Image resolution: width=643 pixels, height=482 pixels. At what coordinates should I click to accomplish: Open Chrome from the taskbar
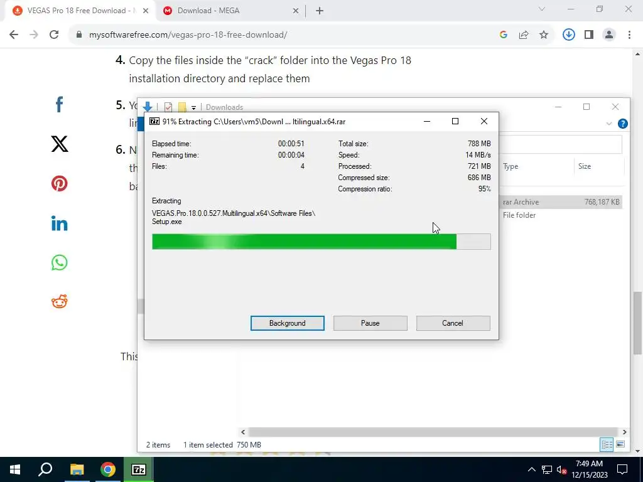[x=108, y=469]
